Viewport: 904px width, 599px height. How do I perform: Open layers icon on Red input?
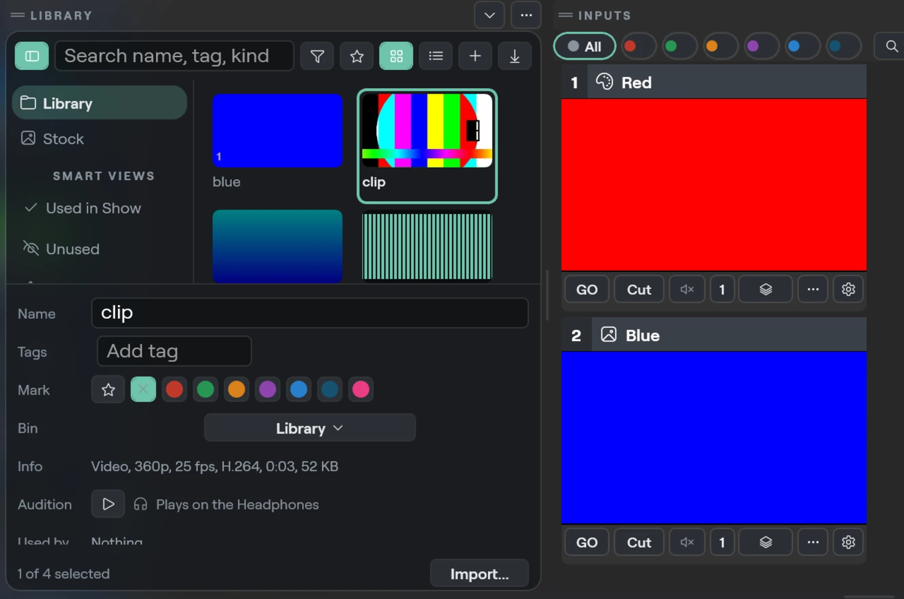[766, 289]
